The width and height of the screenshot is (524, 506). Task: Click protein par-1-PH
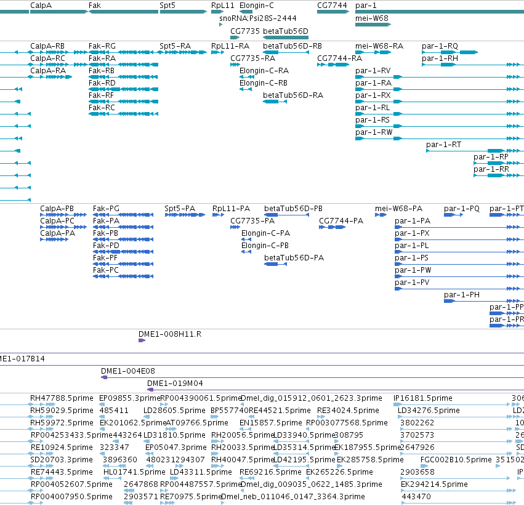tap(484, 301)
